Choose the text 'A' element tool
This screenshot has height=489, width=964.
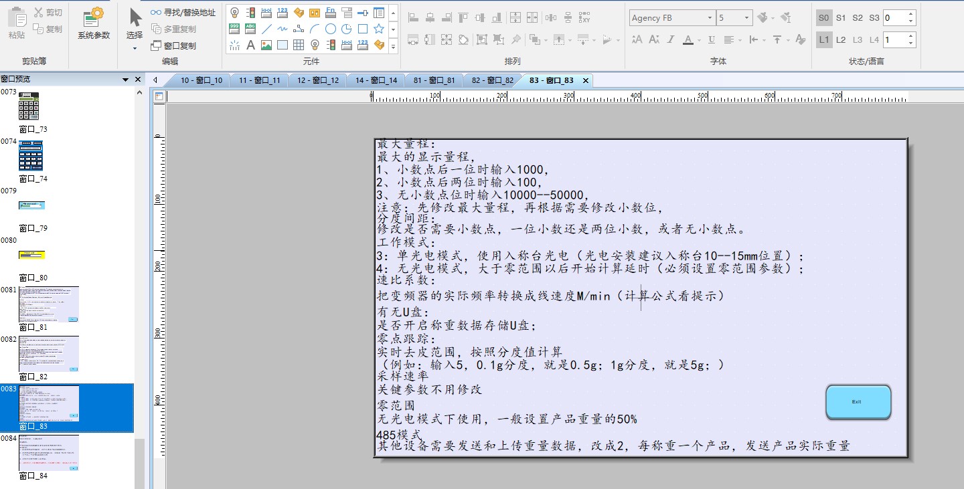tap(250, 45)
